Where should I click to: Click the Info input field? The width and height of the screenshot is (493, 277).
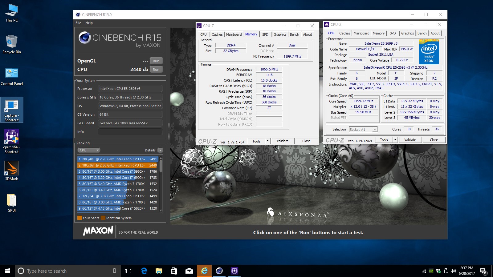pos(130,132)
